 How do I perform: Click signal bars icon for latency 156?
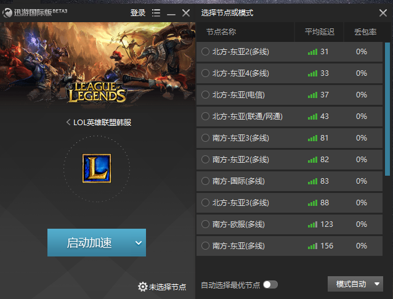click(312, 246)
